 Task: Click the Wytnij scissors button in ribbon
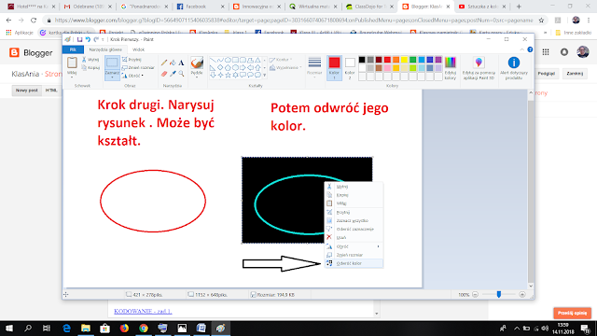point(90,60)
